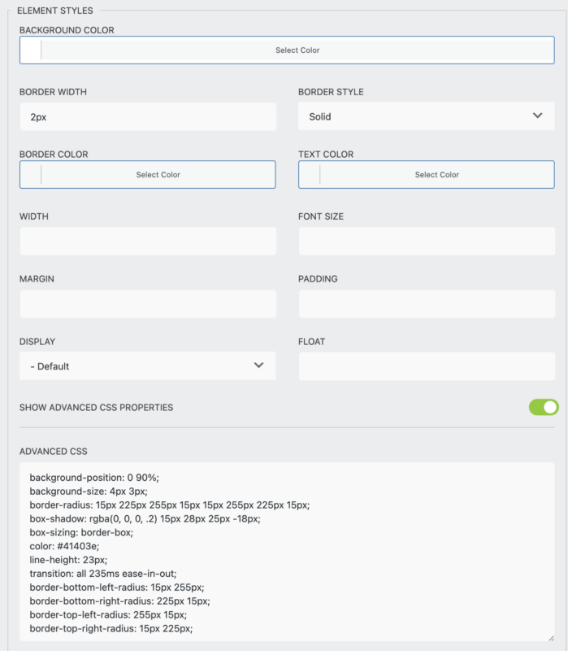Screen dimensions: 568x651
Task: Click the chevron arrow in Display dropdown
Action: click(x=258, y=365)
